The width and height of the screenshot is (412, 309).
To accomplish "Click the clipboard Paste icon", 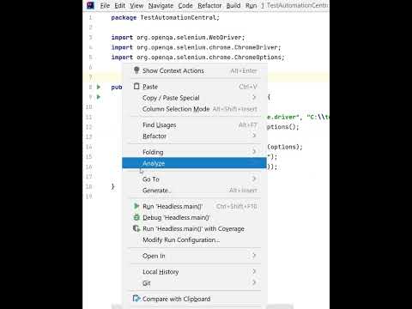I will [x=136, y=86].
